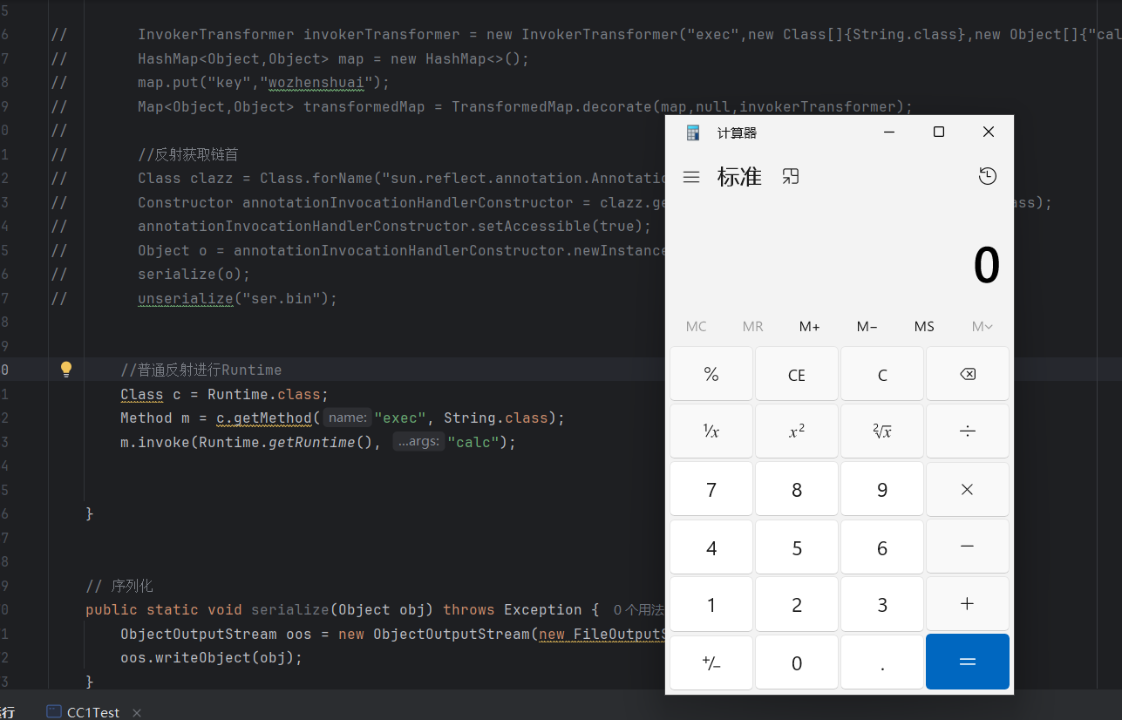Click the C clear key
Image resolution: width=1122 pixels, height=720 pixels.
[882, 374]
